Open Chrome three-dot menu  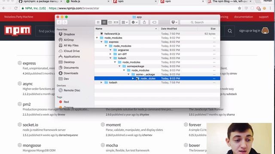270,8
